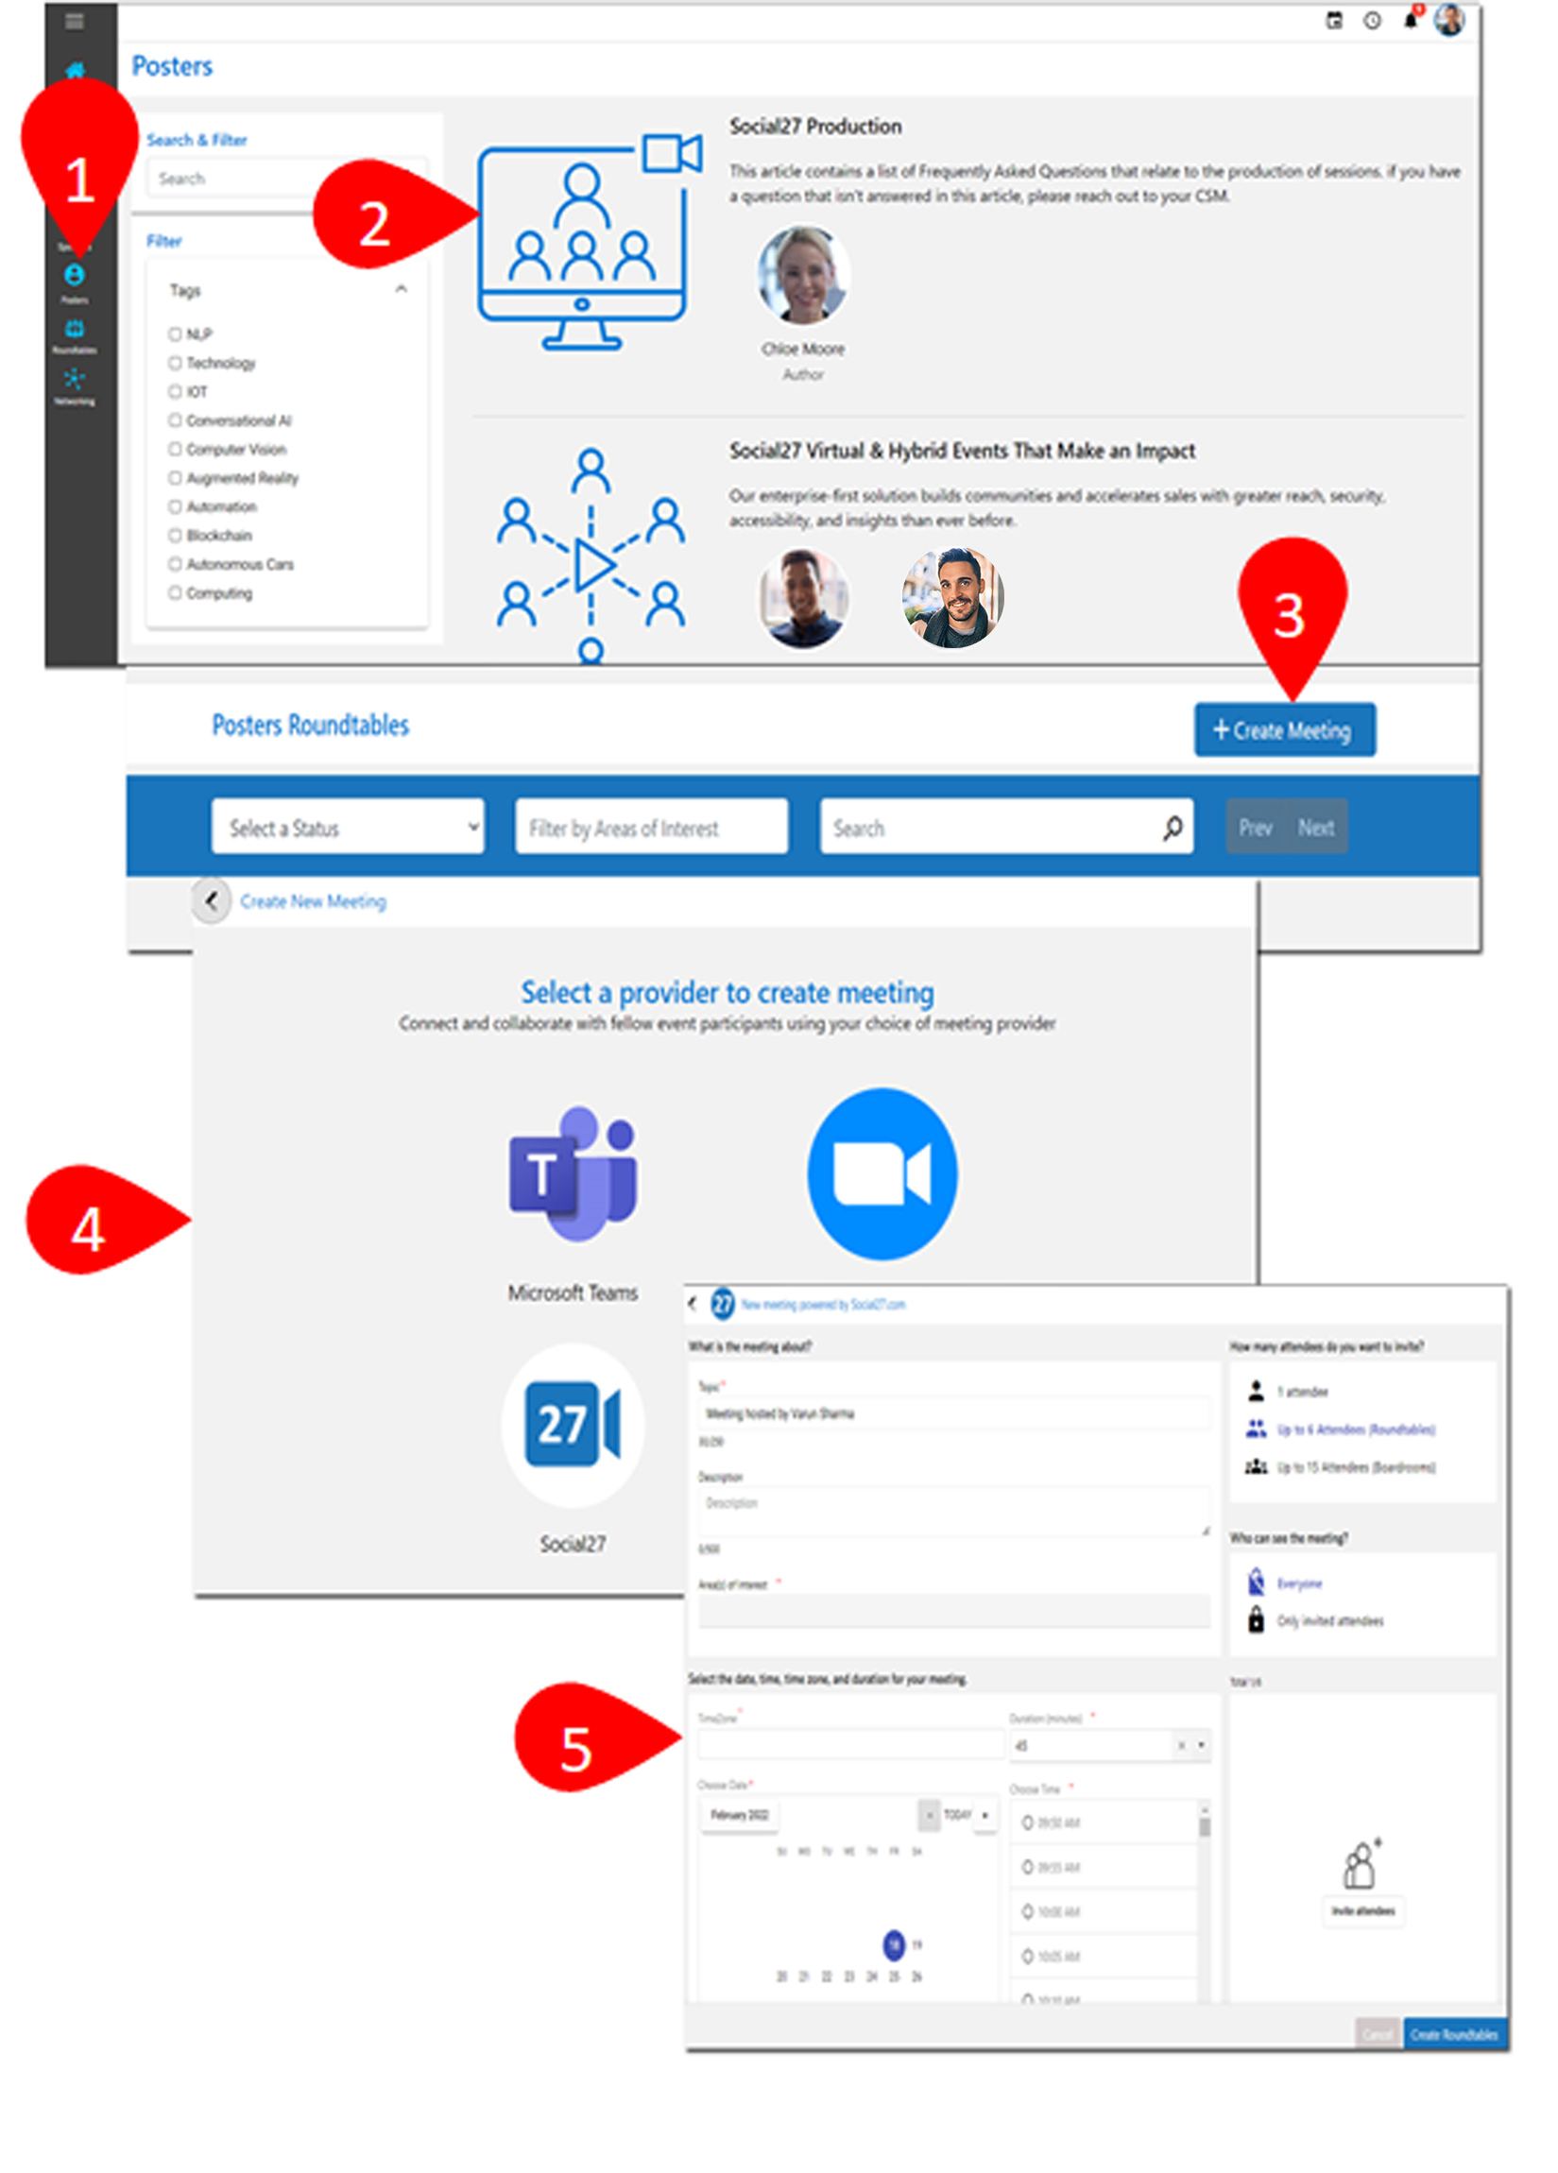Open the Roundtables sidebar icon
This screenshot has height=2173, width=1558.
click(x=74, y=331)
